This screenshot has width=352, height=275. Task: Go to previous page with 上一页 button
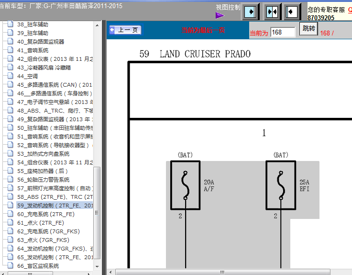click(x=125, y=30)
